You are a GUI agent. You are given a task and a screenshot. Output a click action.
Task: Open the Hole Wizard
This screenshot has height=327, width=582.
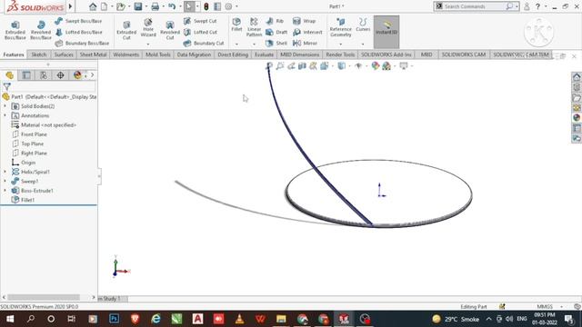148,28
